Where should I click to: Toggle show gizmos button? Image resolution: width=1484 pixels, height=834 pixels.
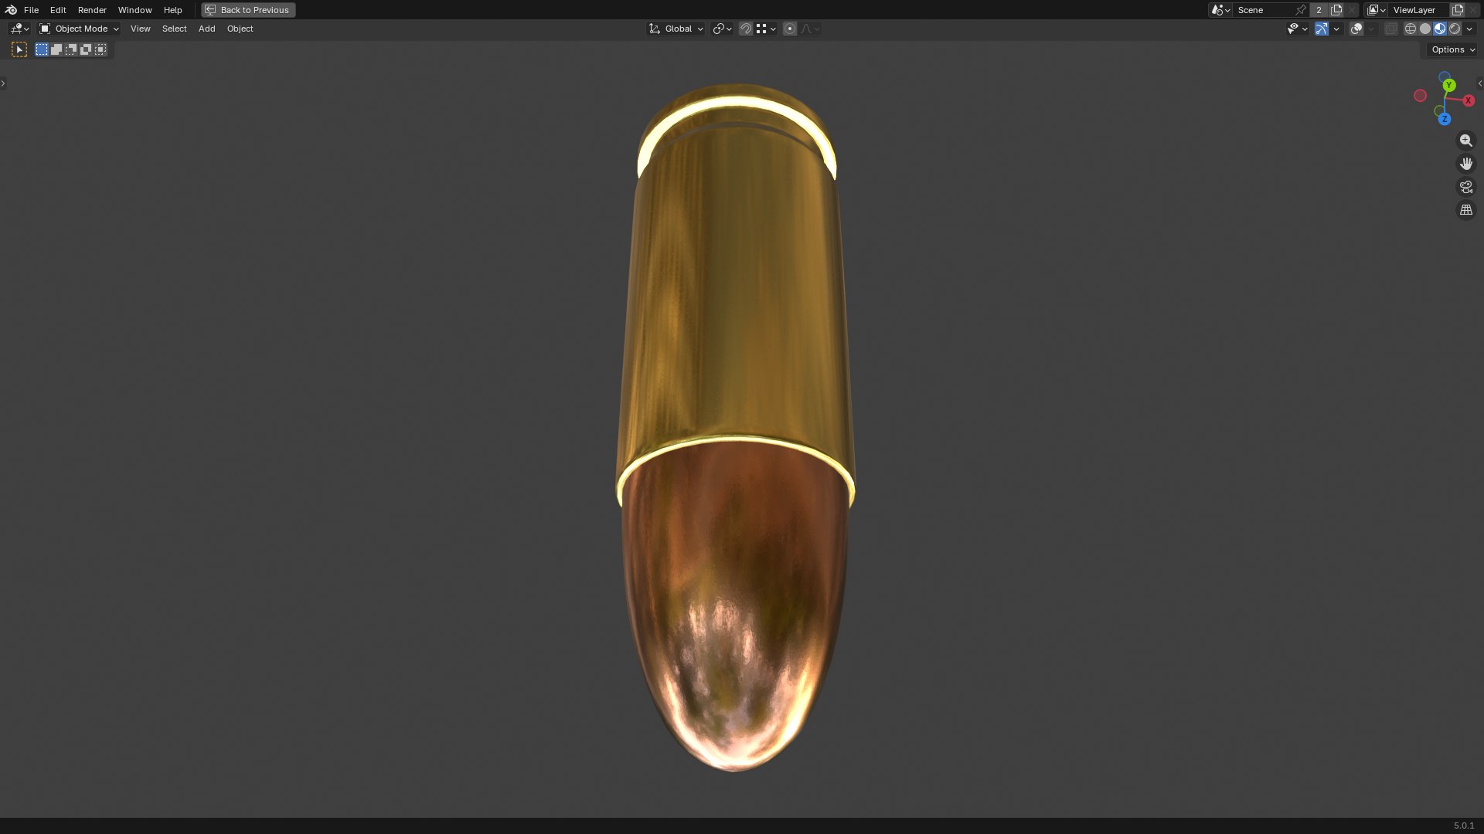click(1322, 29)
